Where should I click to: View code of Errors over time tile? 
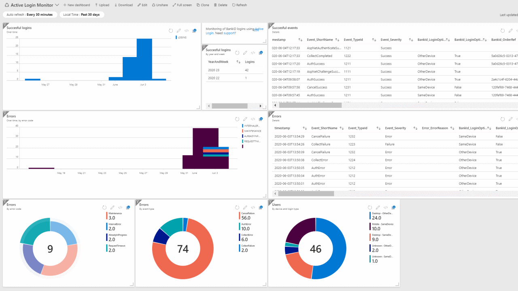[x=253, y=119]
